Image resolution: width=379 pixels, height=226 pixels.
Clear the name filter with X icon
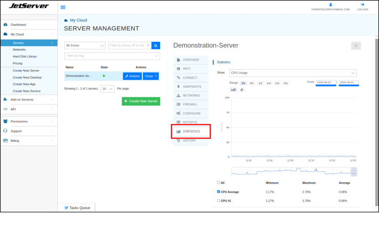(x=148, y=45)
